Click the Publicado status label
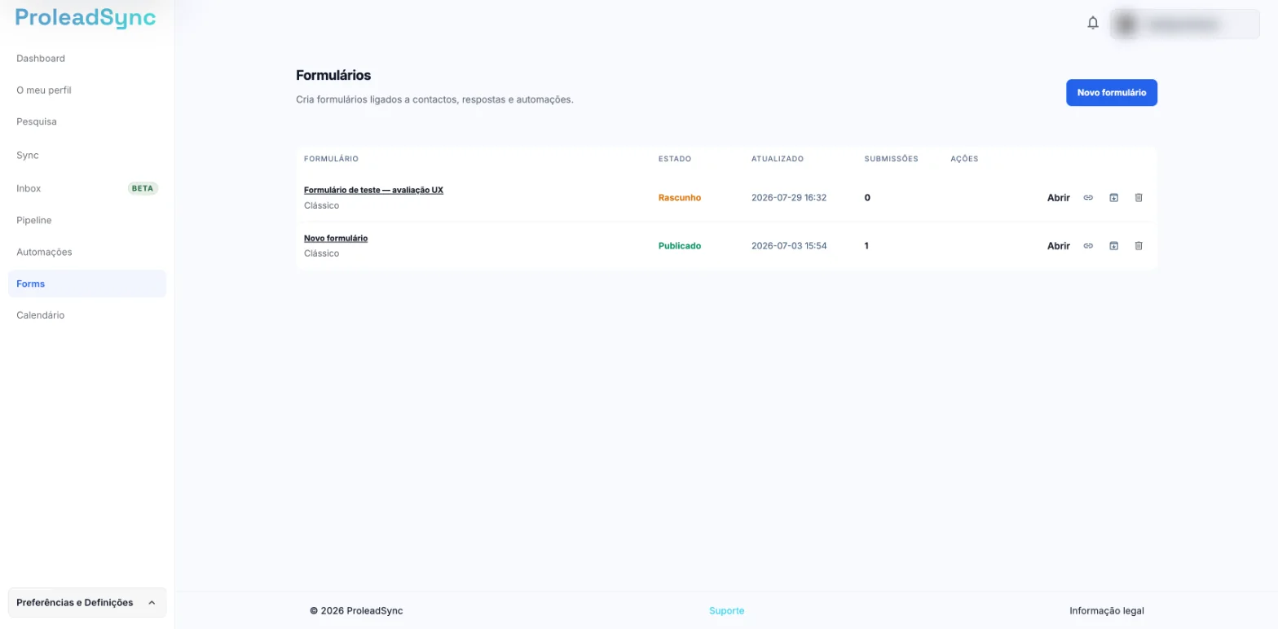 pyautogui.click(x=680, y=245)
